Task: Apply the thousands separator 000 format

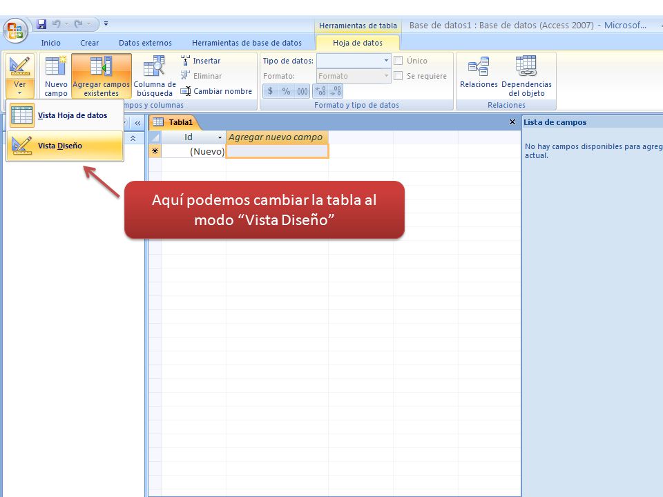Action: click(x=302, y=91)
